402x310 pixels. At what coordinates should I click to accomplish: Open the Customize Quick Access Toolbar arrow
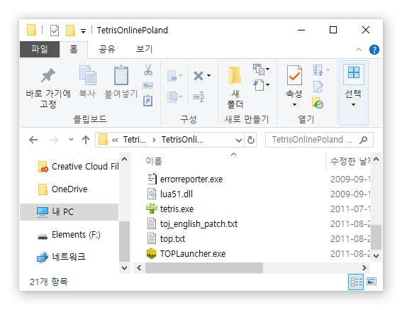click(83, 31)
